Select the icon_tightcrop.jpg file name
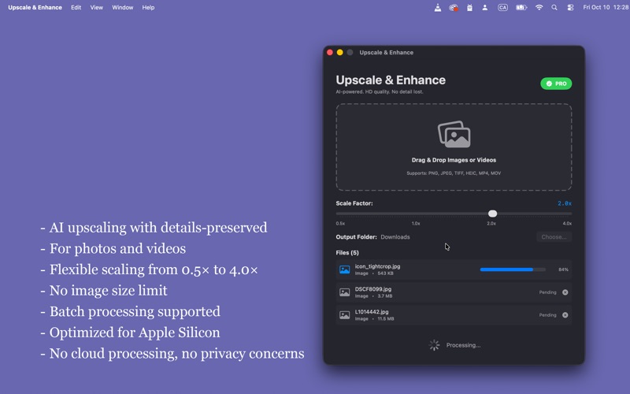Image resolution: width=630 pixels, height=394 pixels. pos(377,266)
